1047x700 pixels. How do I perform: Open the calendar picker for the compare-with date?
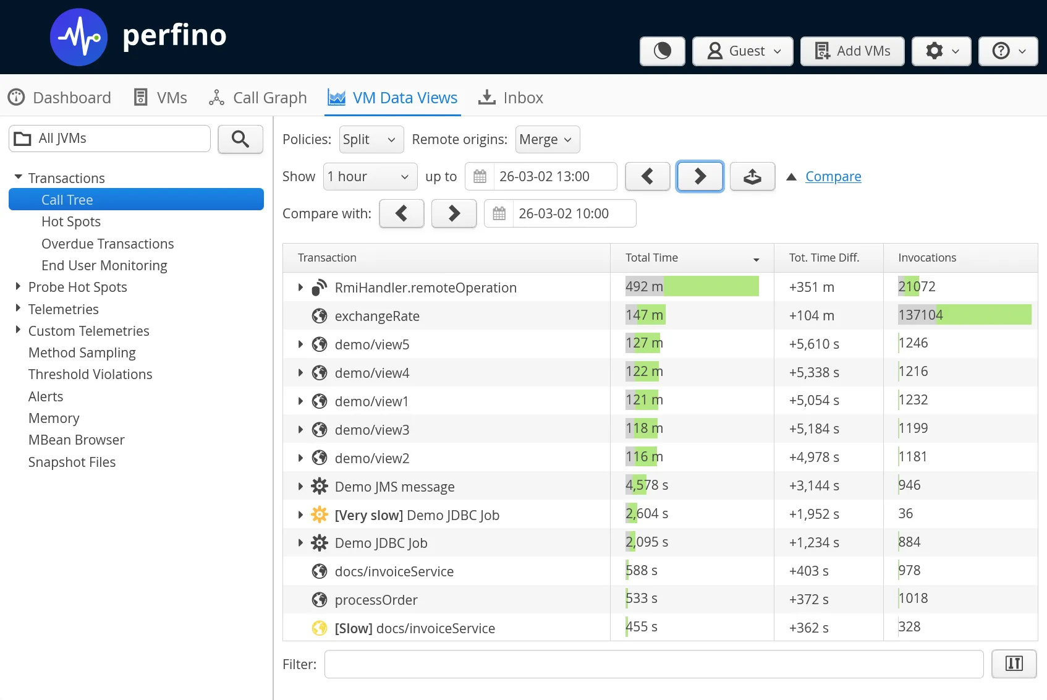pos(499,214)
